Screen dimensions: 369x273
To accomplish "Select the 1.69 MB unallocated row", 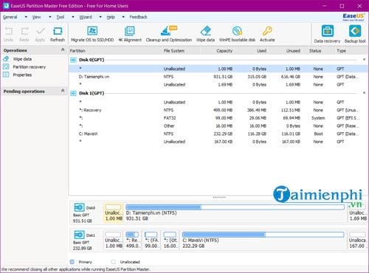I will 218,85.
